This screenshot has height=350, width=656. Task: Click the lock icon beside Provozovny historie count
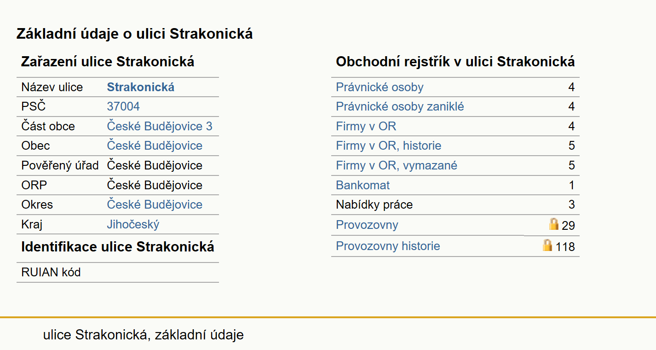(547, 245)
